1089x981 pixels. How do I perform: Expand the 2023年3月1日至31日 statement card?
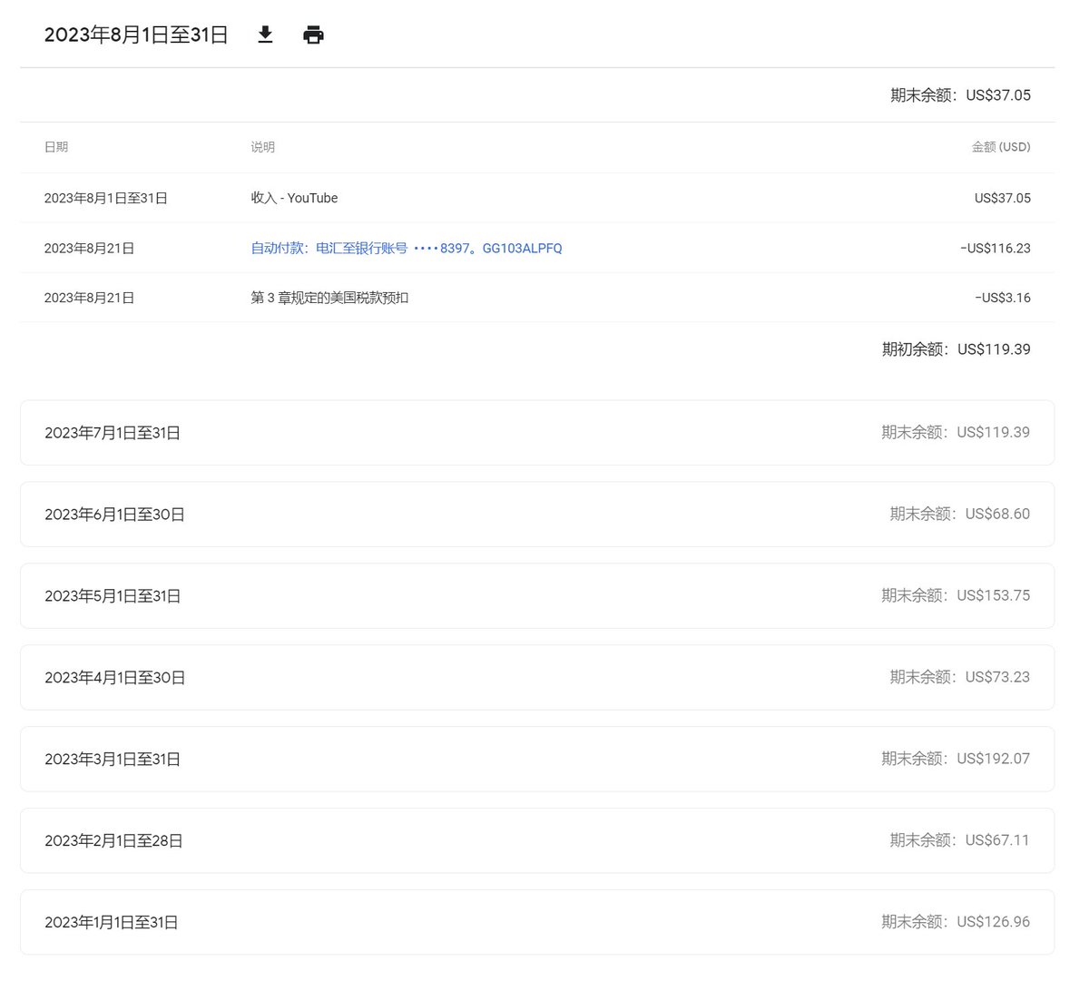click(537, 760)
